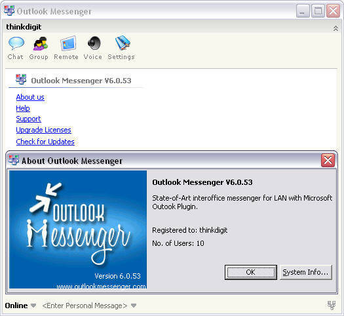Screen dimensions: 344x316
Task: Open the Voice speaker icon
Action: (94, 43)
